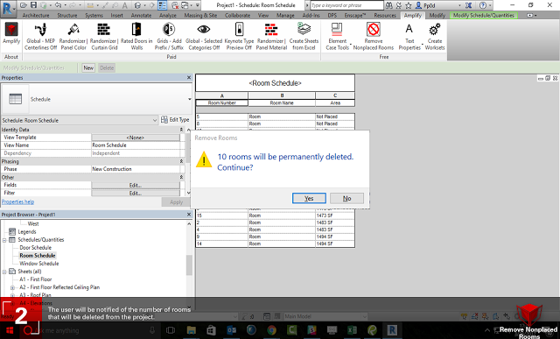
Task: Collapse the Other properties section
Action: 181,177
